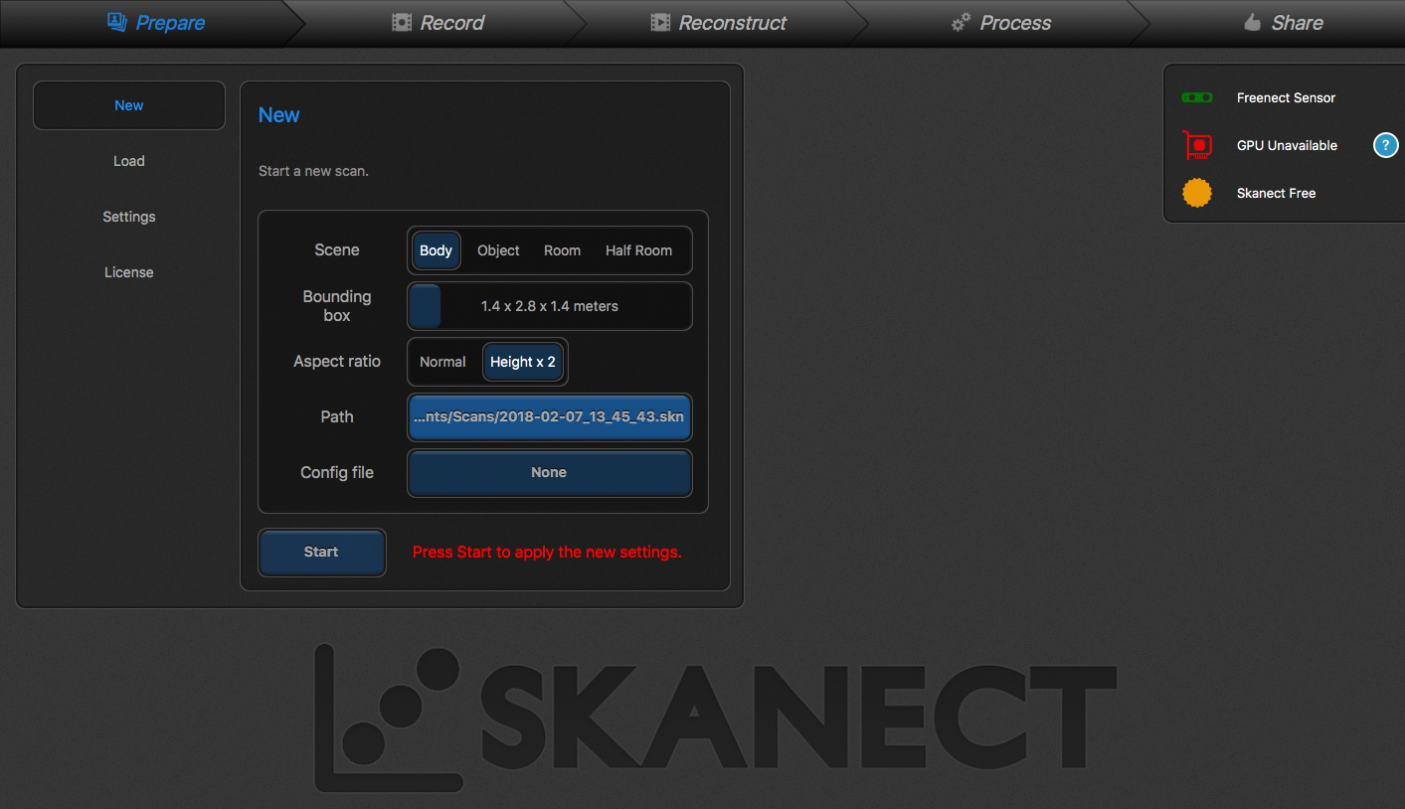Screen dimensions: 1405x809
Task: Open the Config file selector showing None
Action: tap(549, 473)
